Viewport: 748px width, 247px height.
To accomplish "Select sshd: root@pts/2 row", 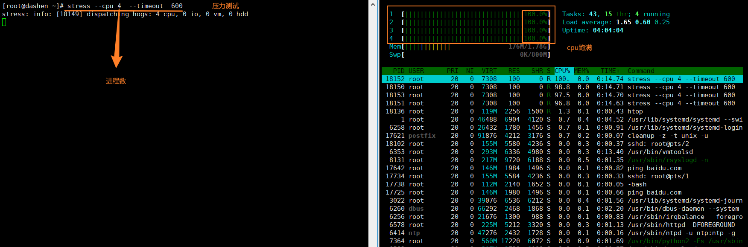I will tap(562, 144).
